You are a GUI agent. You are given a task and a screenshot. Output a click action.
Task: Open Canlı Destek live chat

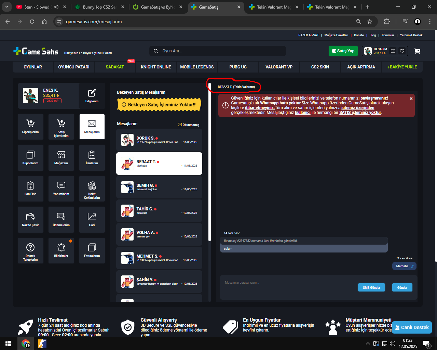(x=412, y=327)
